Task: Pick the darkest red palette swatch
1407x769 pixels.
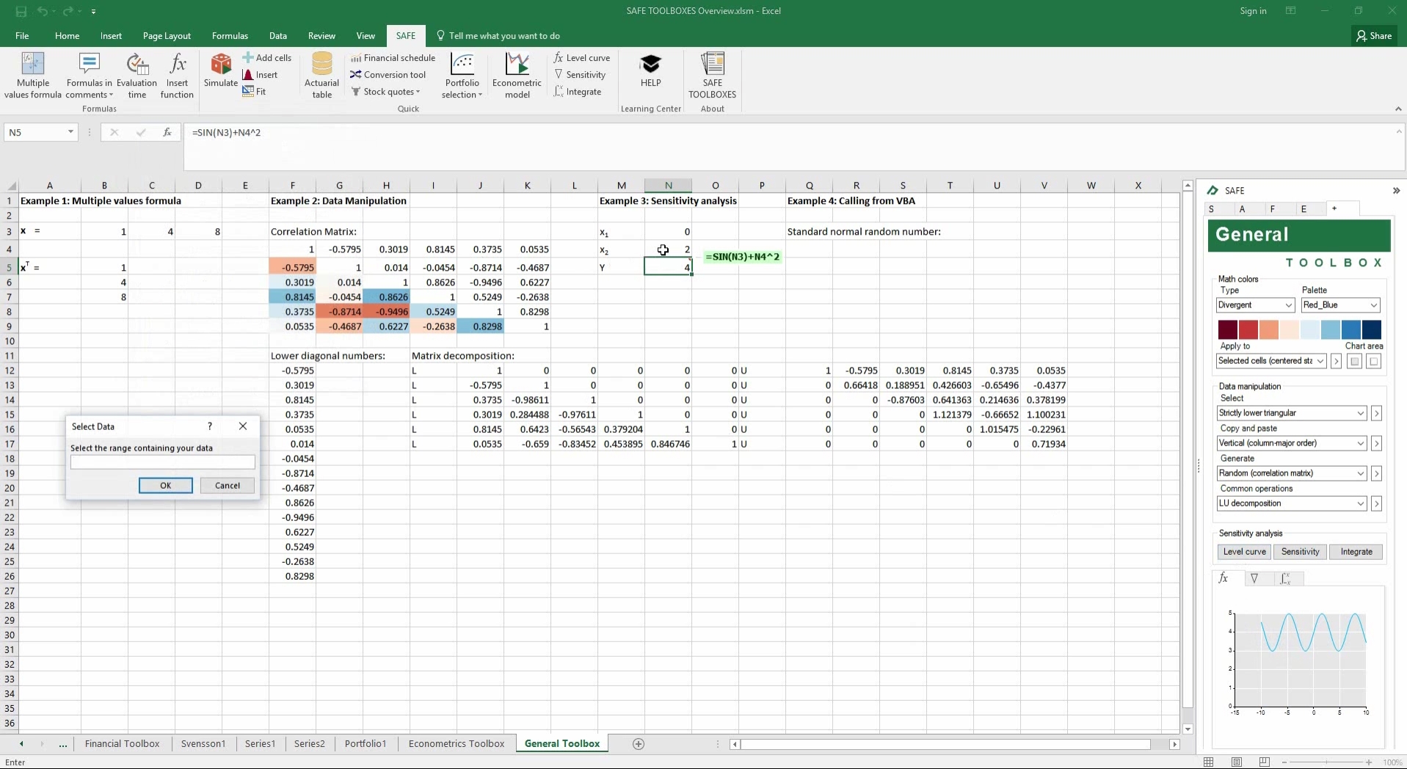Action: [1228, 330]
